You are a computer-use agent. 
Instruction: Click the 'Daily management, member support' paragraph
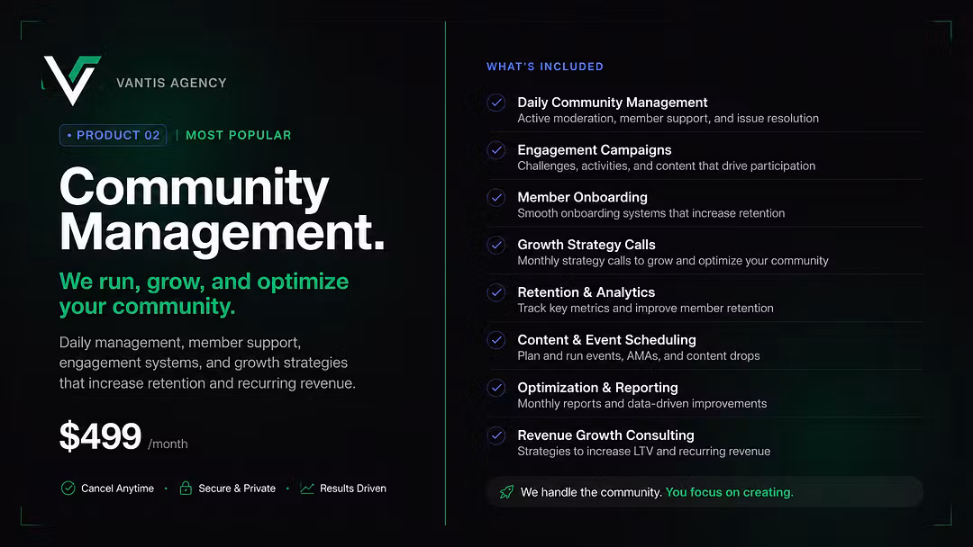tap(207, 363)
